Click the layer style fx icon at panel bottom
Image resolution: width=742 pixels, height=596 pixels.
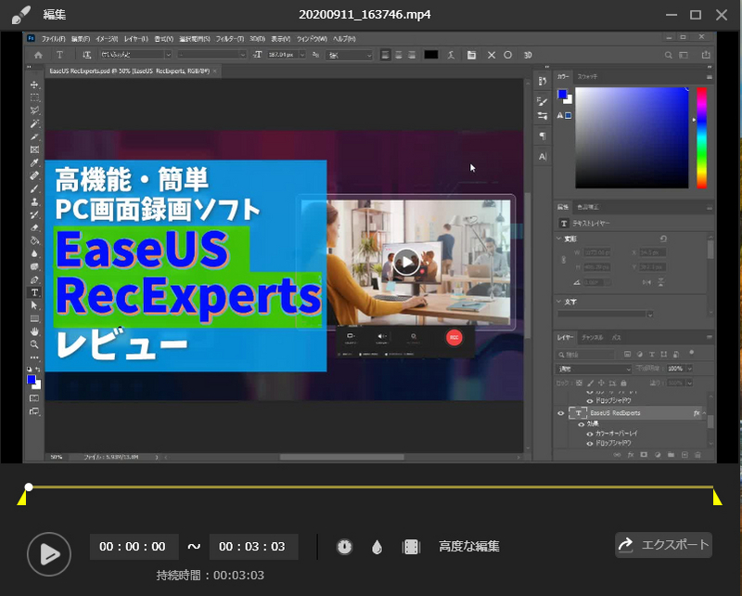tap(631, 455)
